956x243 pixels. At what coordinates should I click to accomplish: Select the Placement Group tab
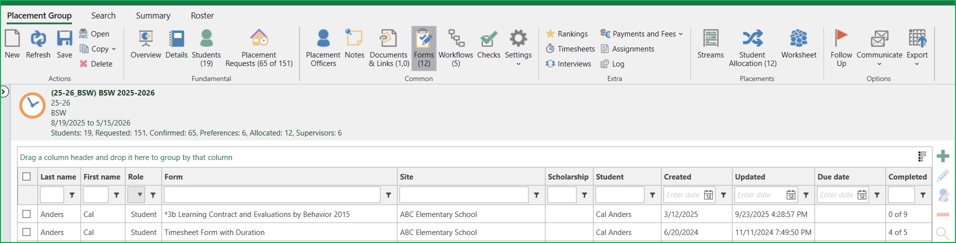(39, 15)
